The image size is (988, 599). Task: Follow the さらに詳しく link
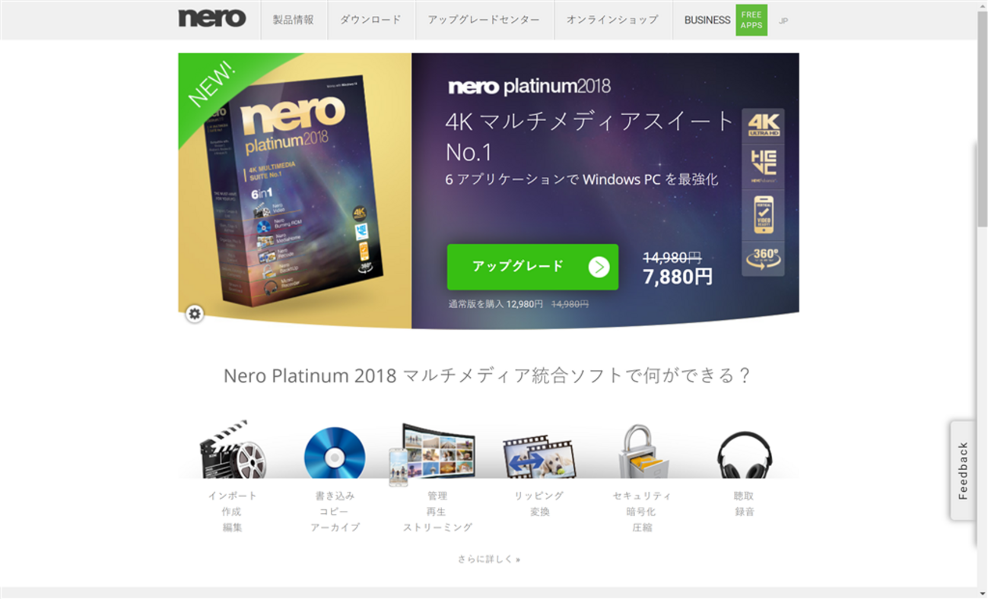click(x=489, y=559)
